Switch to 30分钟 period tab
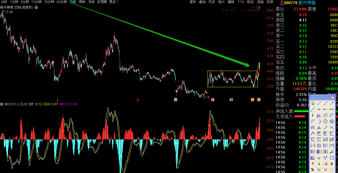 pos(49,2)
